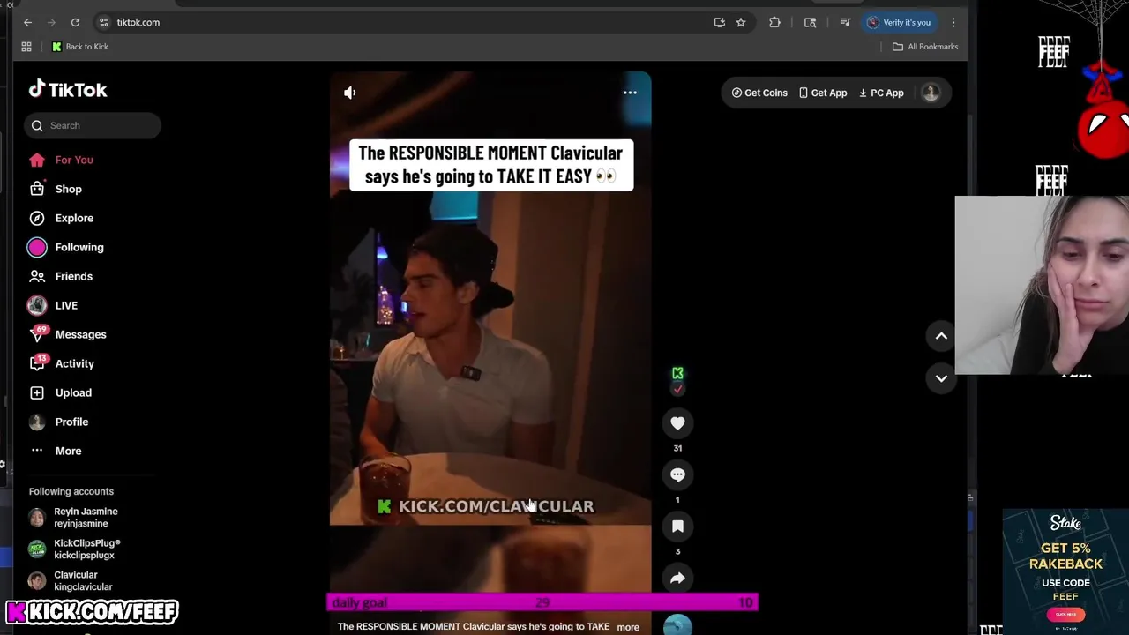Open the browser extensions puzzle icon

774,22
